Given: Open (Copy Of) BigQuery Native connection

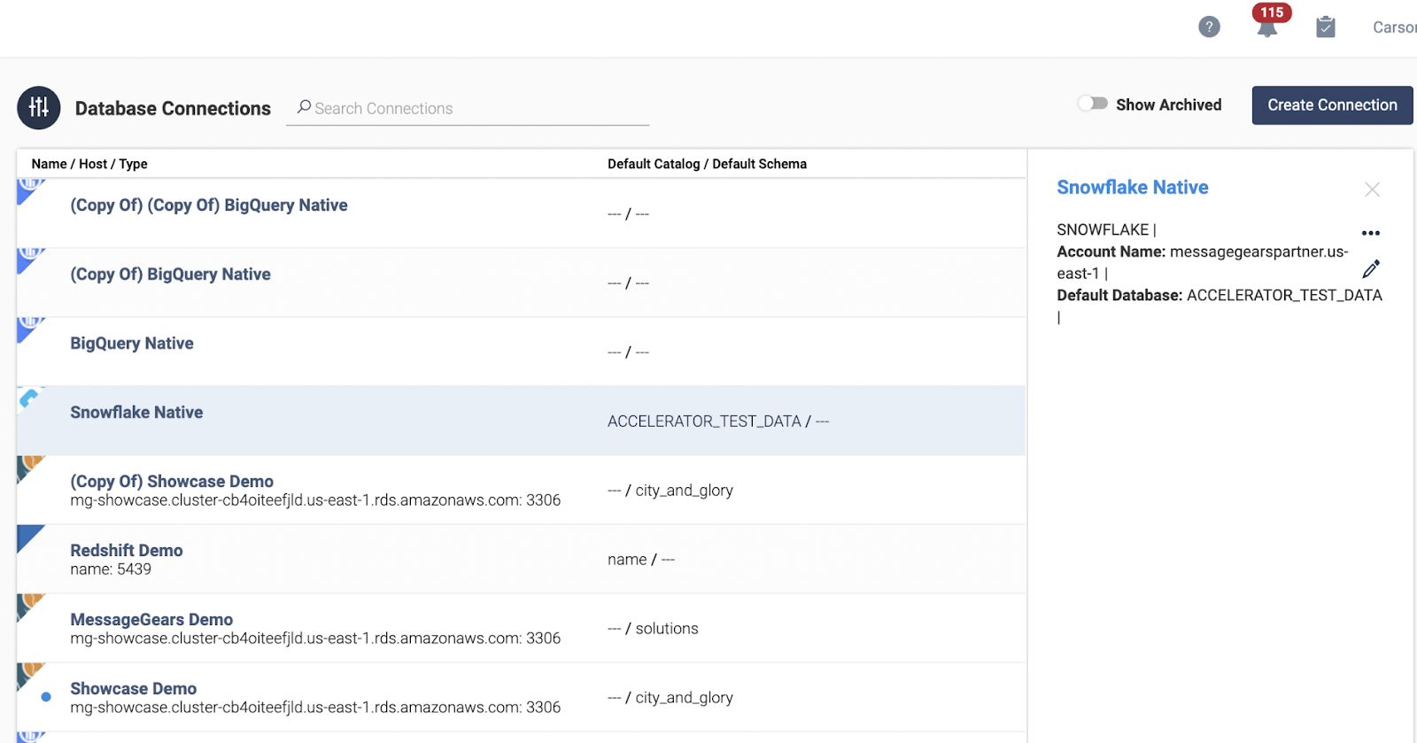Looking at the screenshot, I should coord(171,275).
